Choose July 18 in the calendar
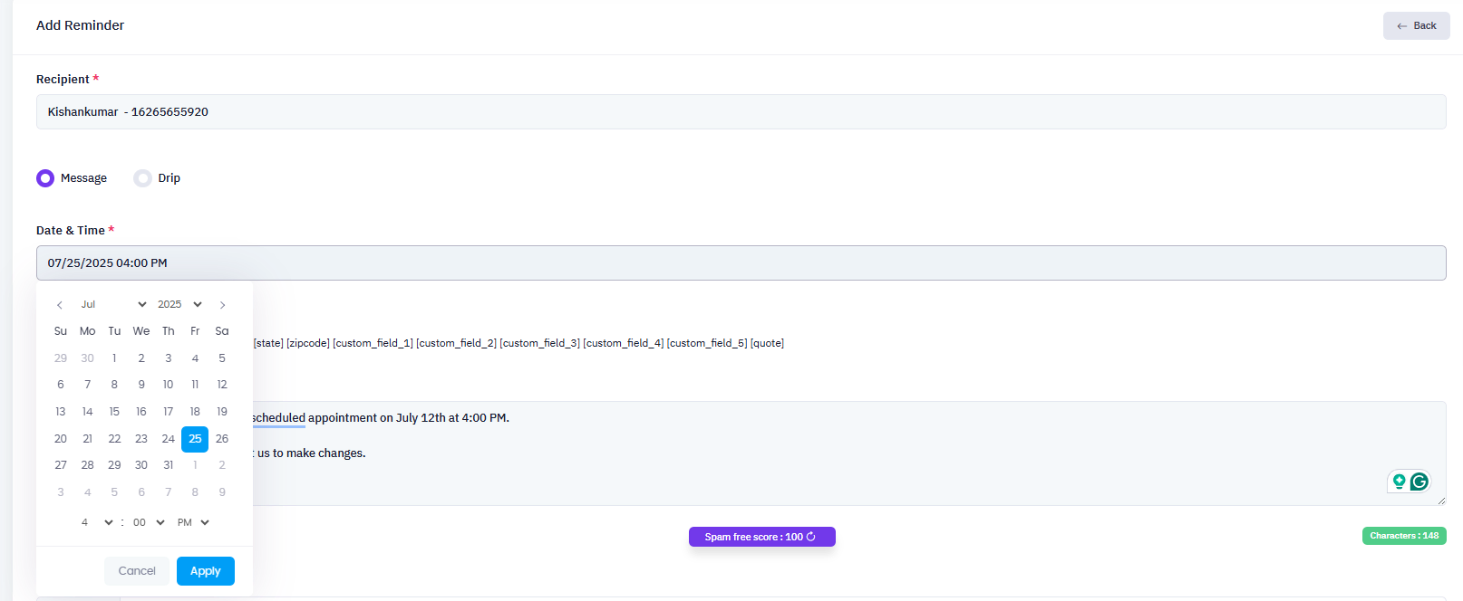The height and width of the screenshot is (601, 1463). pyautogui.click(x=195, y=412)
